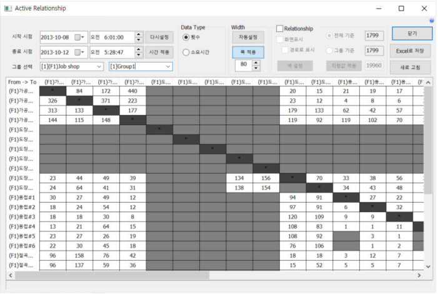The width and height of the screenshot is (438, 294).
Task: Click the start time spinner arrows
Action: click(x=139, y=37)
